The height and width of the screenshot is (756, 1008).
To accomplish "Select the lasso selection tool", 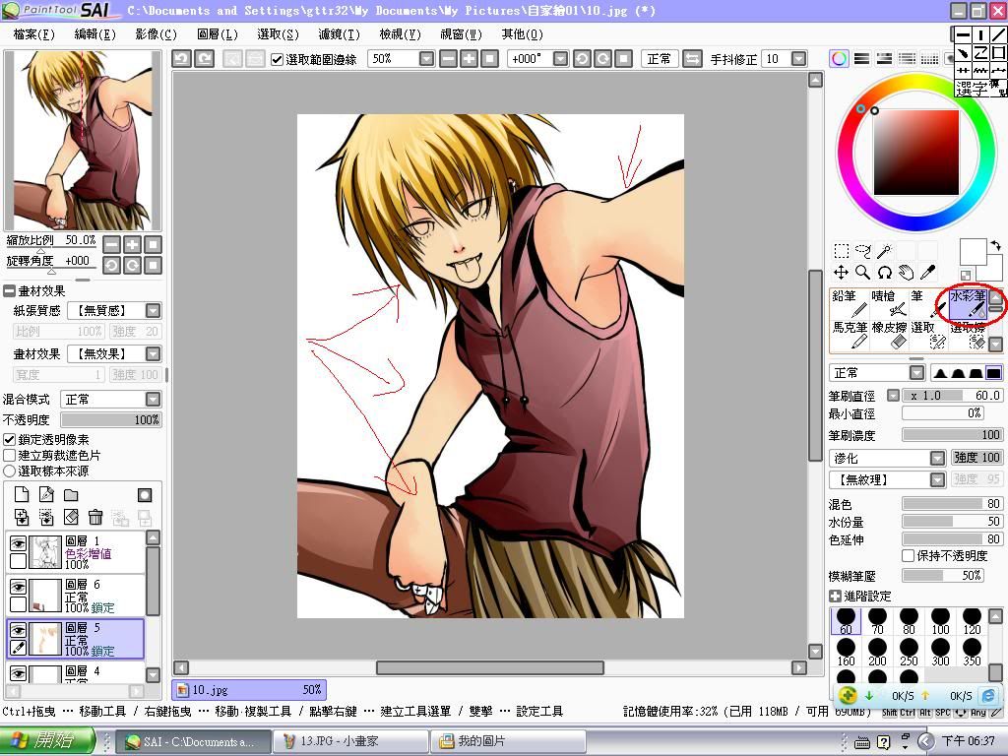I will coord(862,251).
